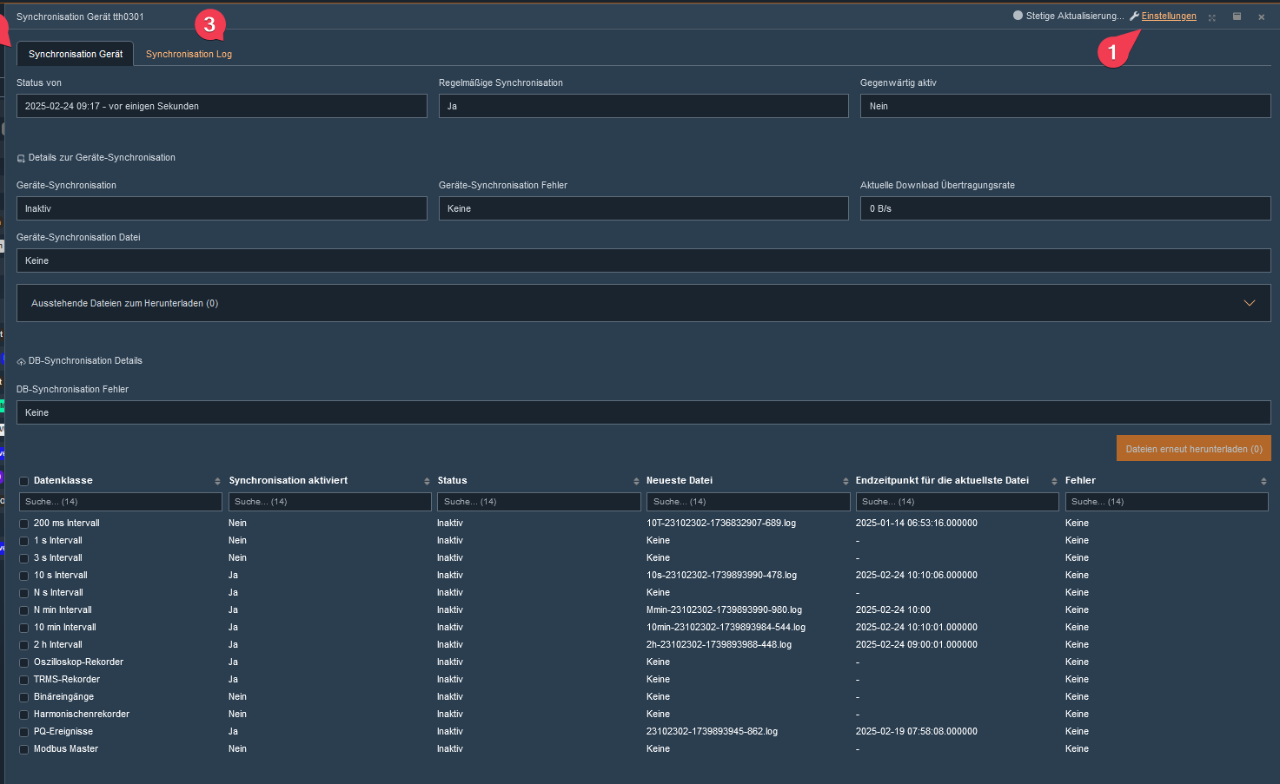Check the select-all Datenklasse header checkbox
The image size is (1280, 784).
pyautogui.click(x=24, y=481)
